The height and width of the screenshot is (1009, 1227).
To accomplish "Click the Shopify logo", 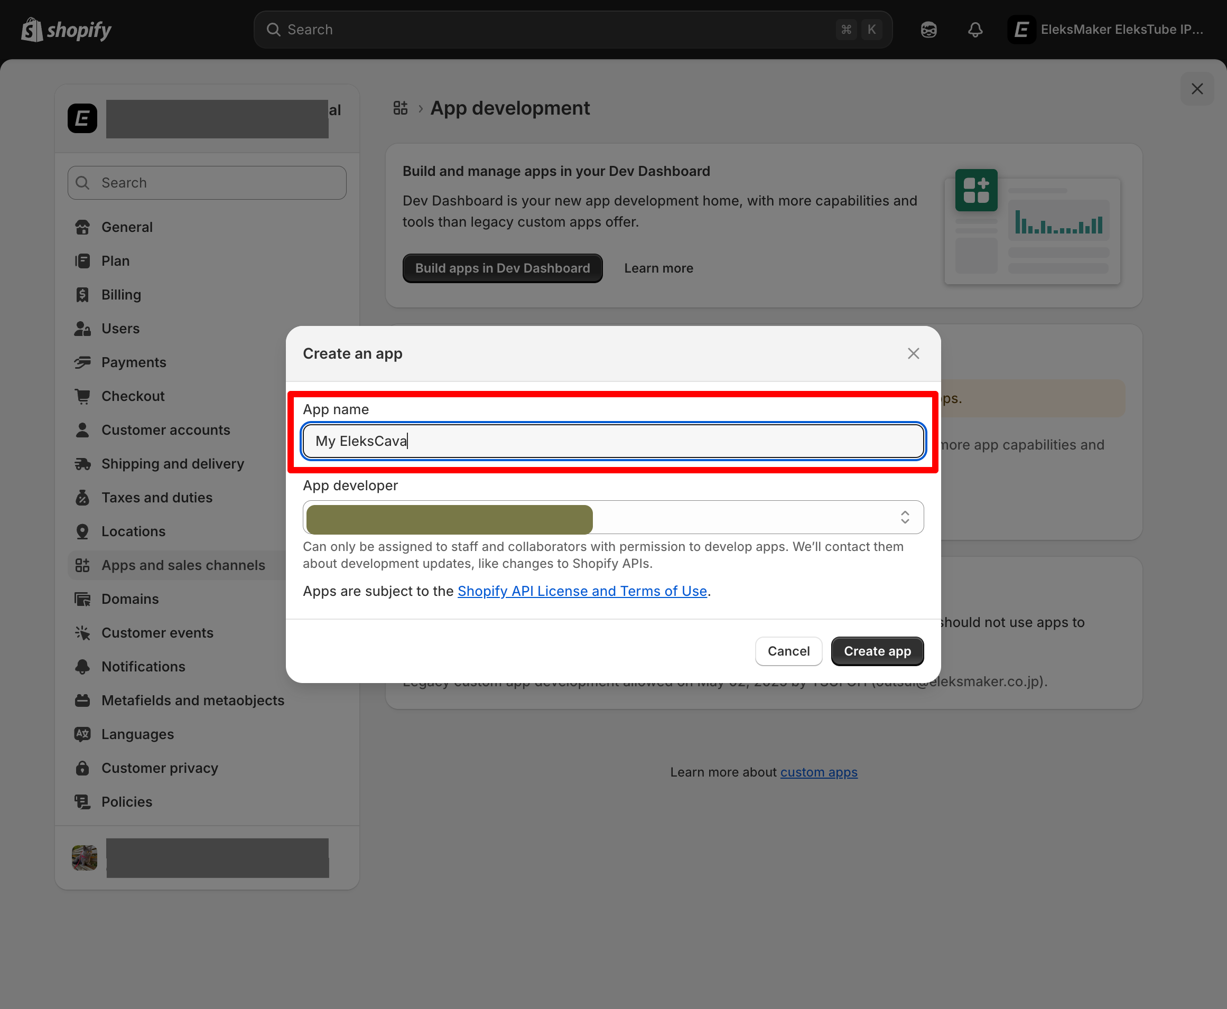I will 66,29.
